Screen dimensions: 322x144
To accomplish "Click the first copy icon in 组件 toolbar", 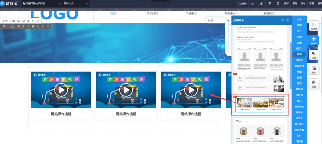I will [x=13, y=21].
